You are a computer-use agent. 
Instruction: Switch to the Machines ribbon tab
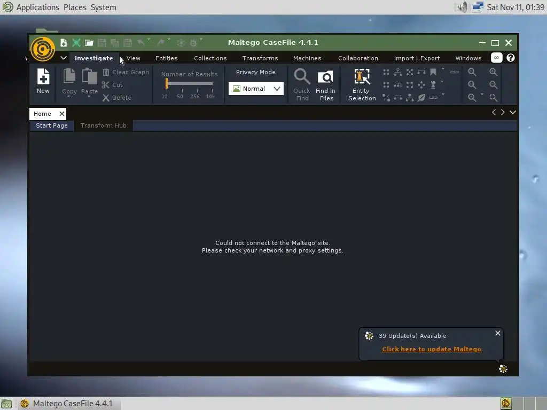point(307,58)
